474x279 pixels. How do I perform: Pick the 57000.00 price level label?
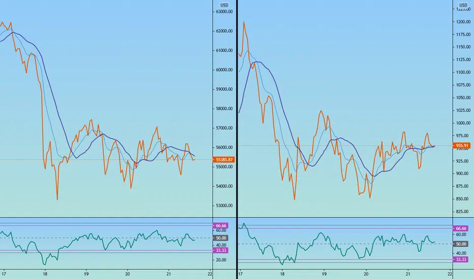pos(224,128)
